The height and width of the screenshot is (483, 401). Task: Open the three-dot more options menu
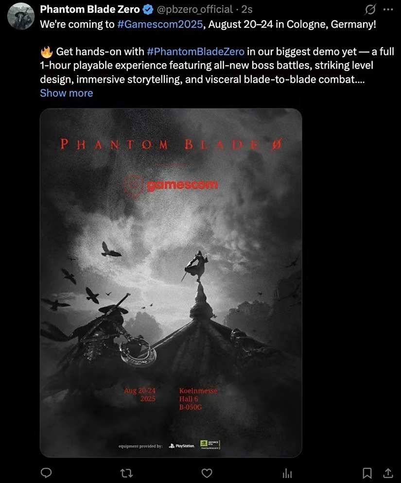pos(388,10)
